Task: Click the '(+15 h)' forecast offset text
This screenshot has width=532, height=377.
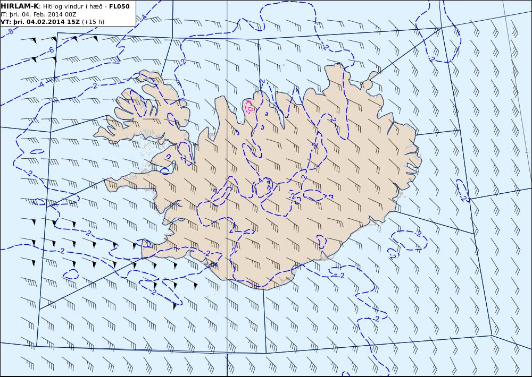Action: coord(93,22)
